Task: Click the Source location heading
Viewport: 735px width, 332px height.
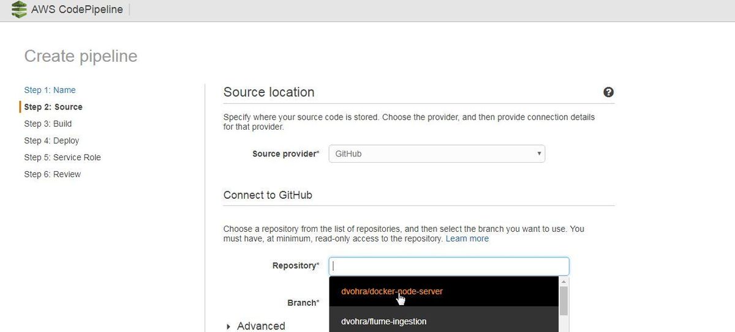Action: click(x=269, y=92)
